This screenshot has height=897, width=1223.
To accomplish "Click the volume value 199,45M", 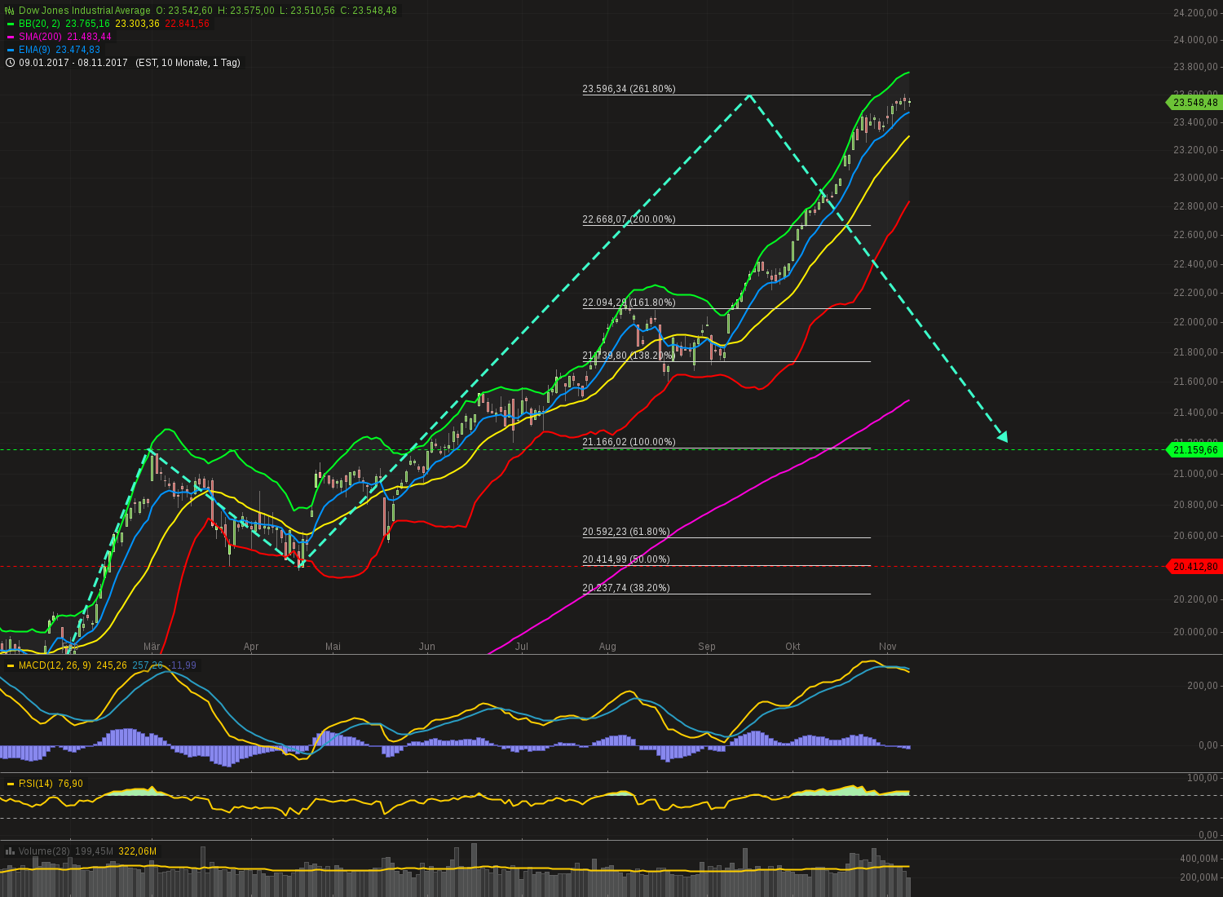I will click(94, 851).
